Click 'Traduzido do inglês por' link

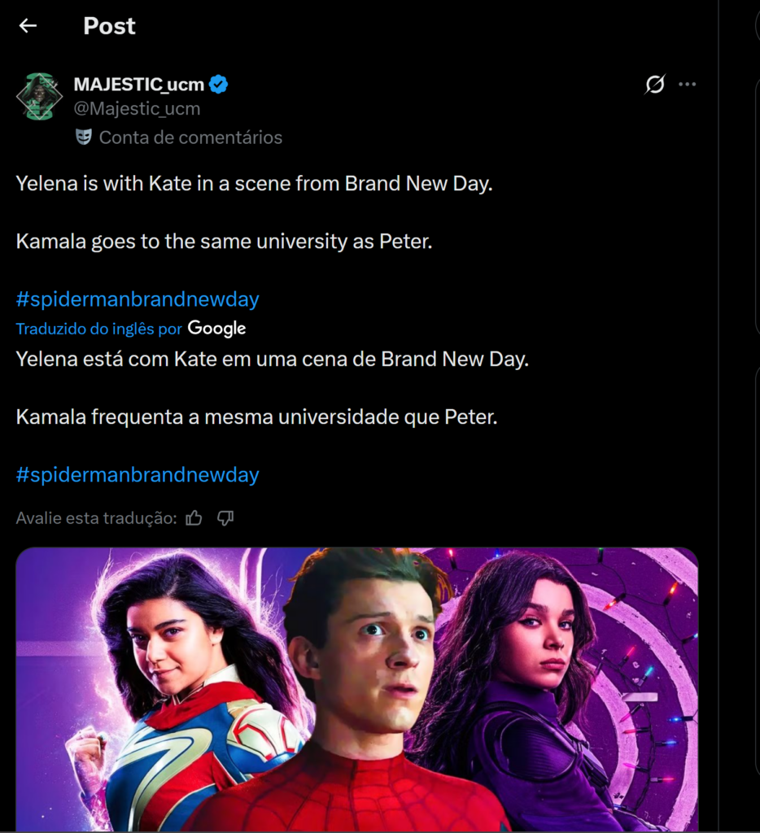98,329
